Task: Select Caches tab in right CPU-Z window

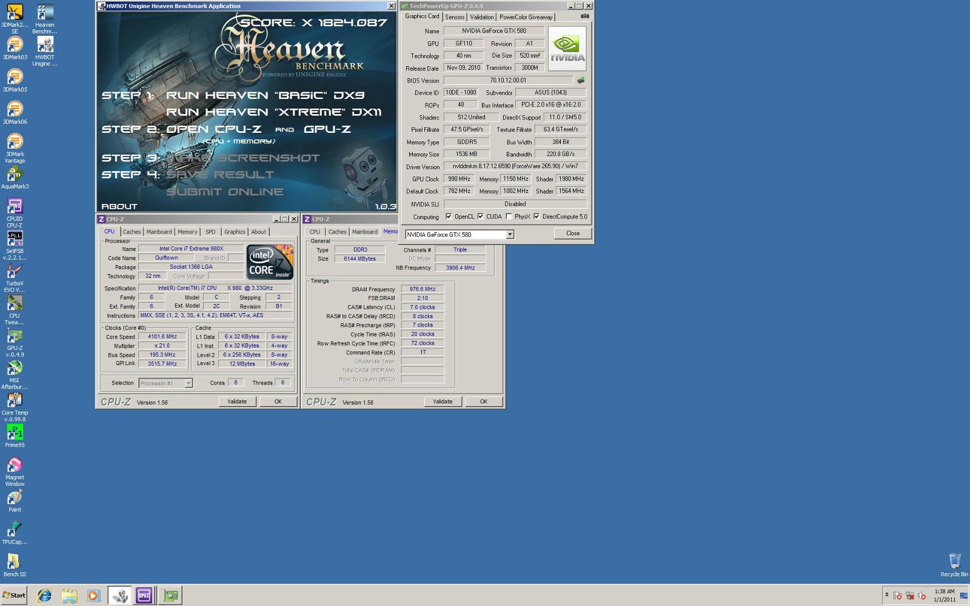Action: [x=337, y=232]
